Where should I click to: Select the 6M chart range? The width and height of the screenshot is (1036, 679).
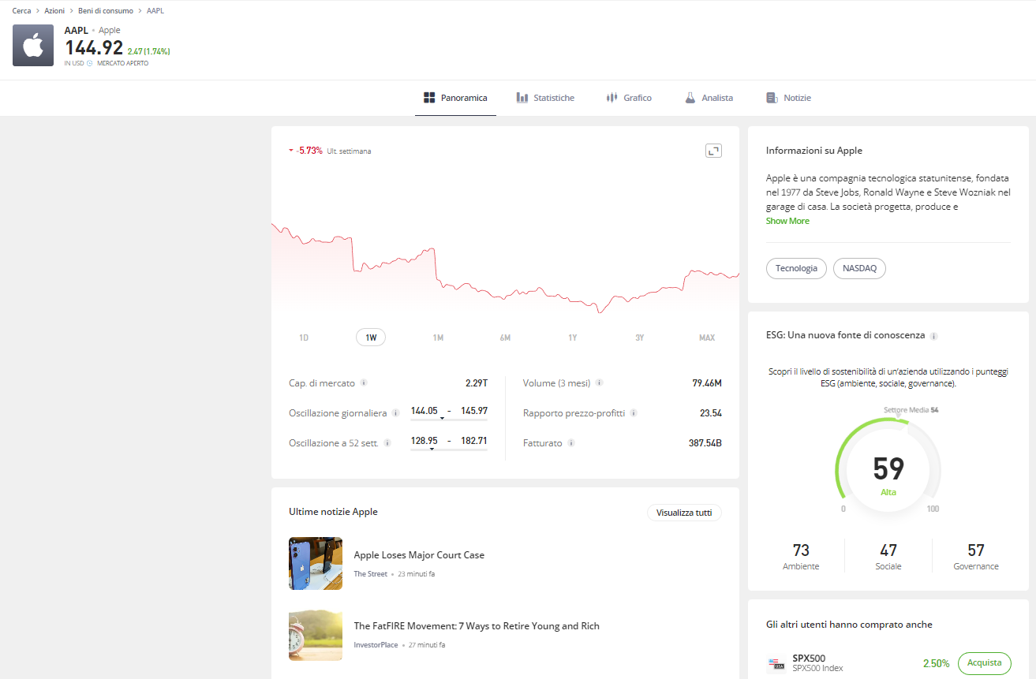pyautogui.click(x=505, y=338)
